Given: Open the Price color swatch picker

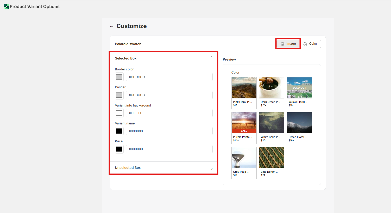Looking at the screenshot, I should click(x=119, y=149).
